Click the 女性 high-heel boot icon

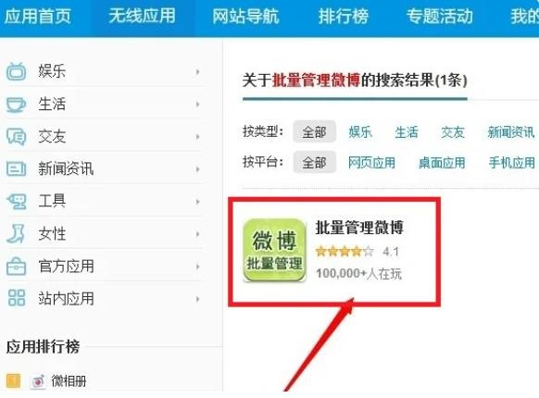(x=16, y=234)
